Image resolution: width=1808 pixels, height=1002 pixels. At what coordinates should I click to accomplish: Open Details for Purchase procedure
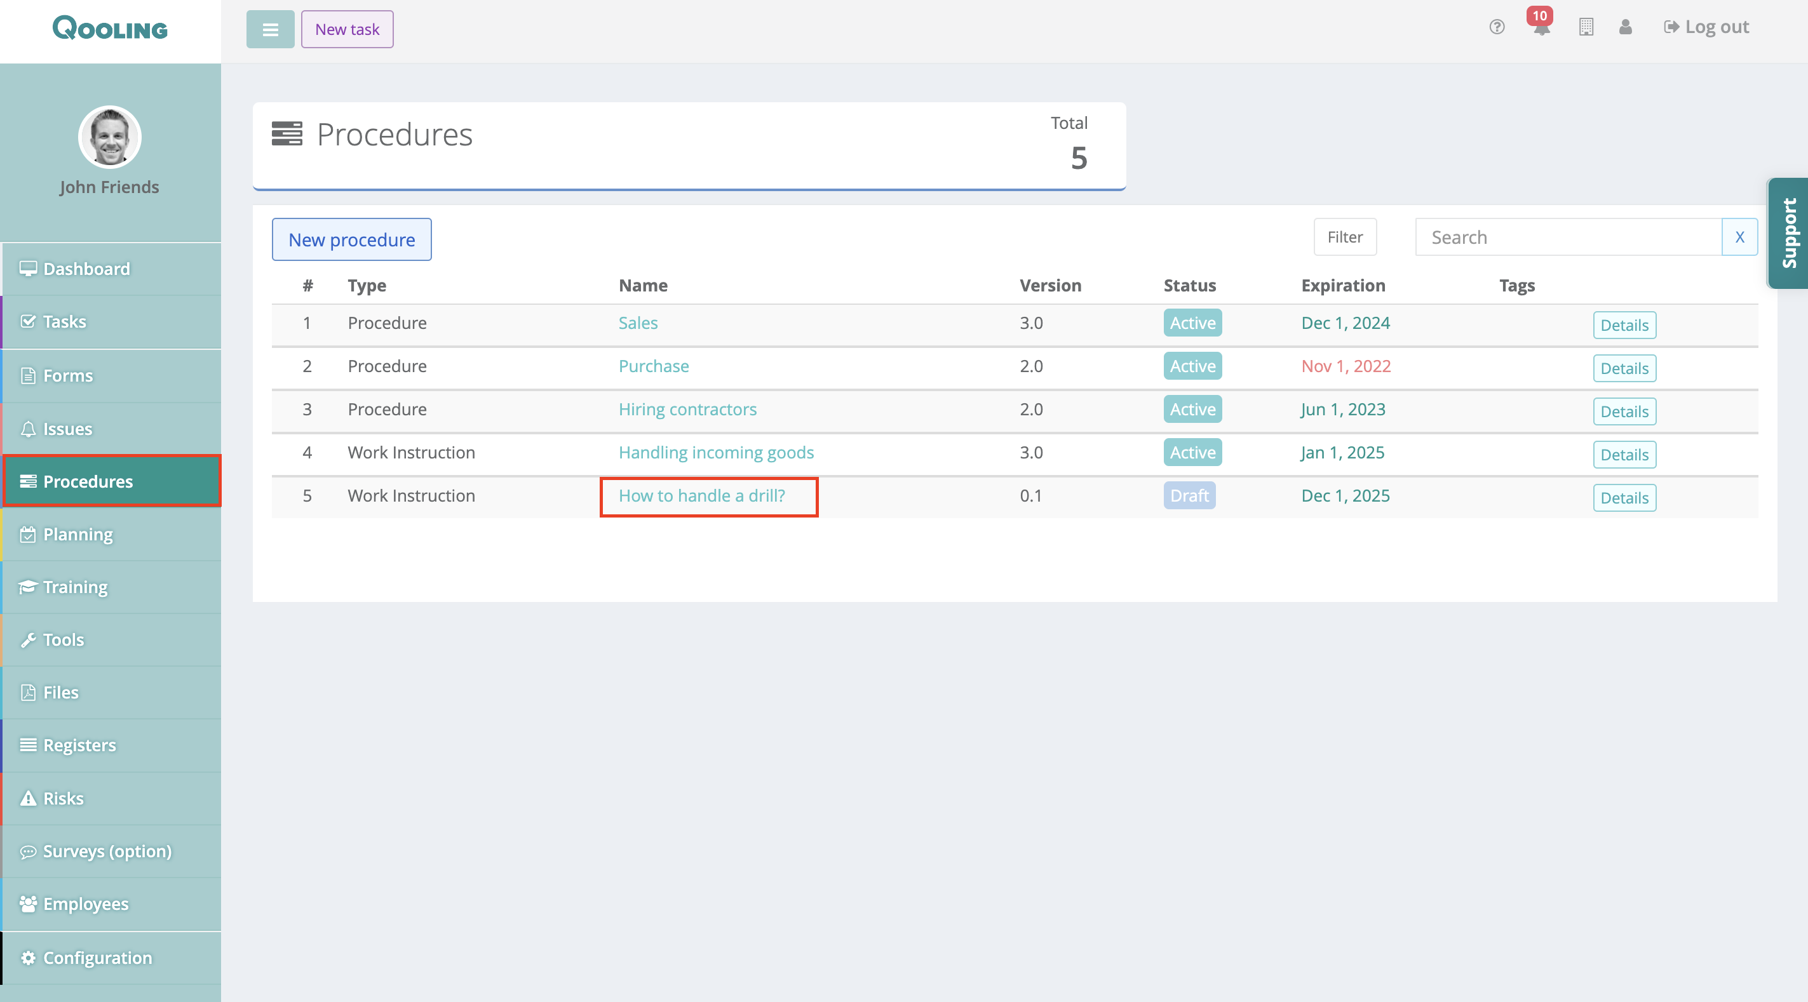coord(1624,368)
